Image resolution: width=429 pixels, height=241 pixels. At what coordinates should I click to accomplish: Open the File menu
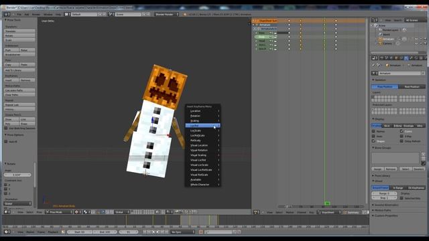tap(19, 14)
